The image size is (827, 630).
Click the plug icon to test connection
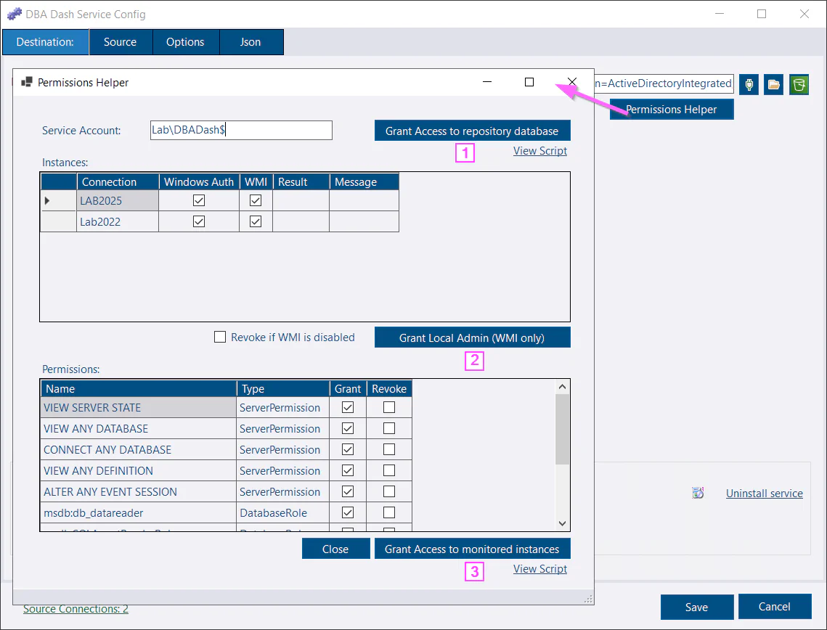coord(749,84)
